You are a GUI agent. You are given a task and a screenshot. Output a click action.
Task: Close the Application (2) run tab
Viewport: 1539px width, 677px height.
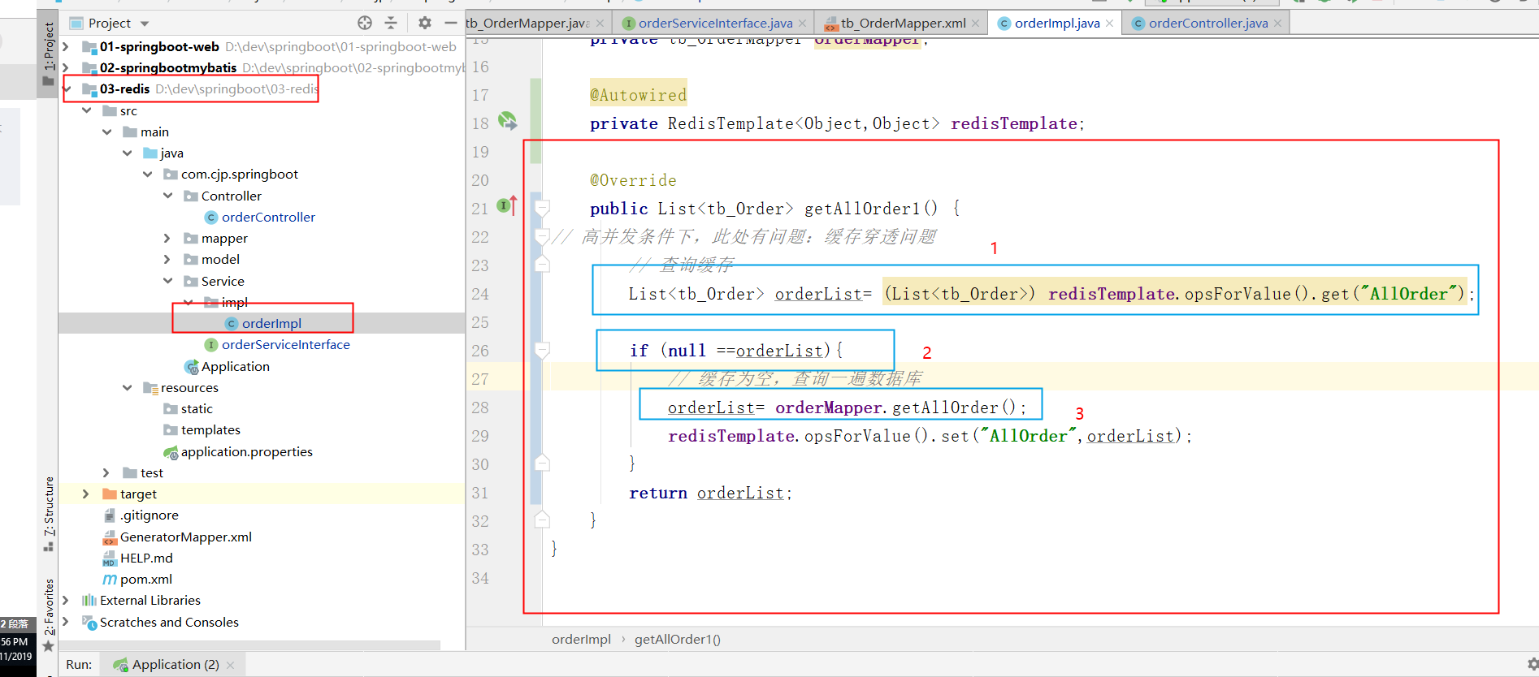pyautogui.click(x=231, y=665)
